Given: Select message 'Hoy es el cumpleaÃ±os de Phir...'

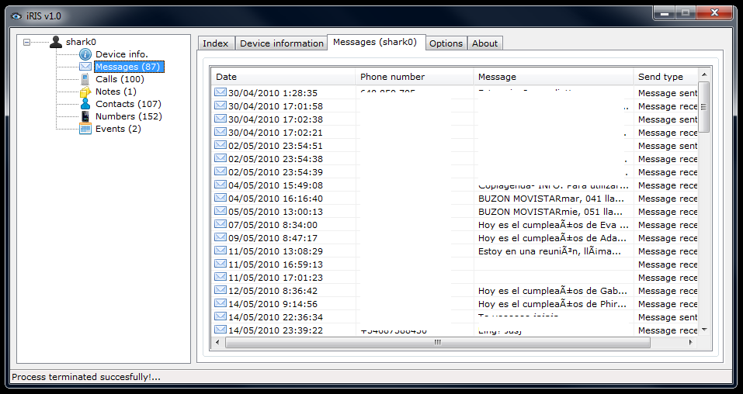Looking at the screenshot, I should click(552, 304).
